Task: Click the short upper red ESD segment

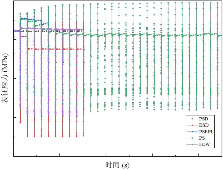Action: coord(24,37)
